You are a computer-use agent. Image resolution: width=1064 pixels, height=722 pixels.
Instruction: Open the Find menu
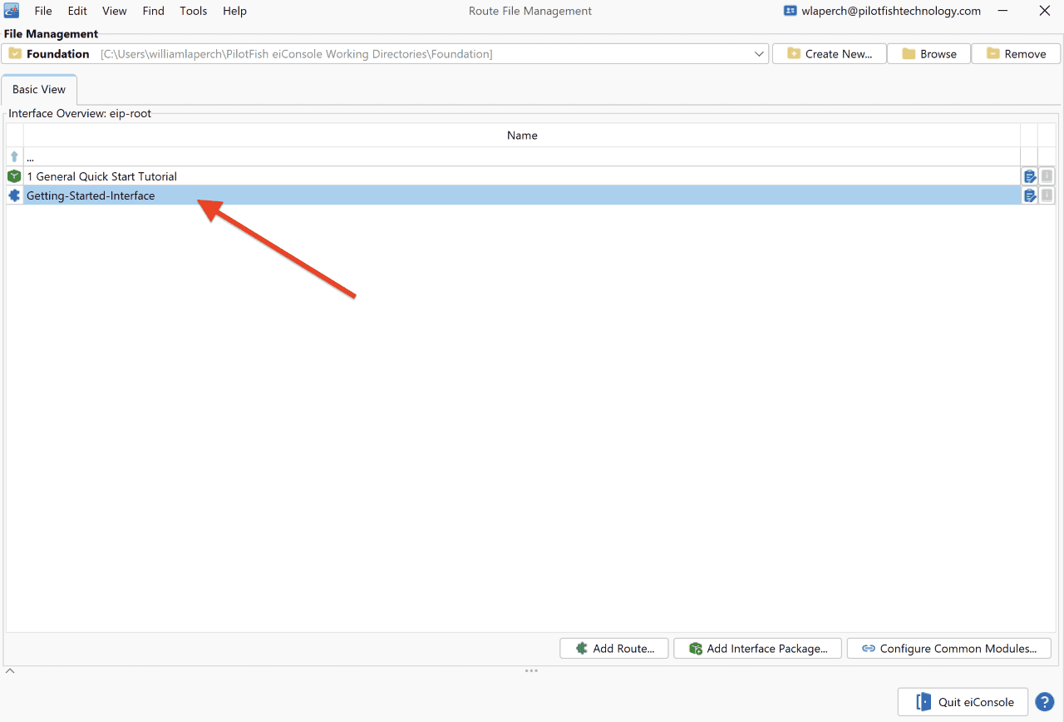[153, 11]
